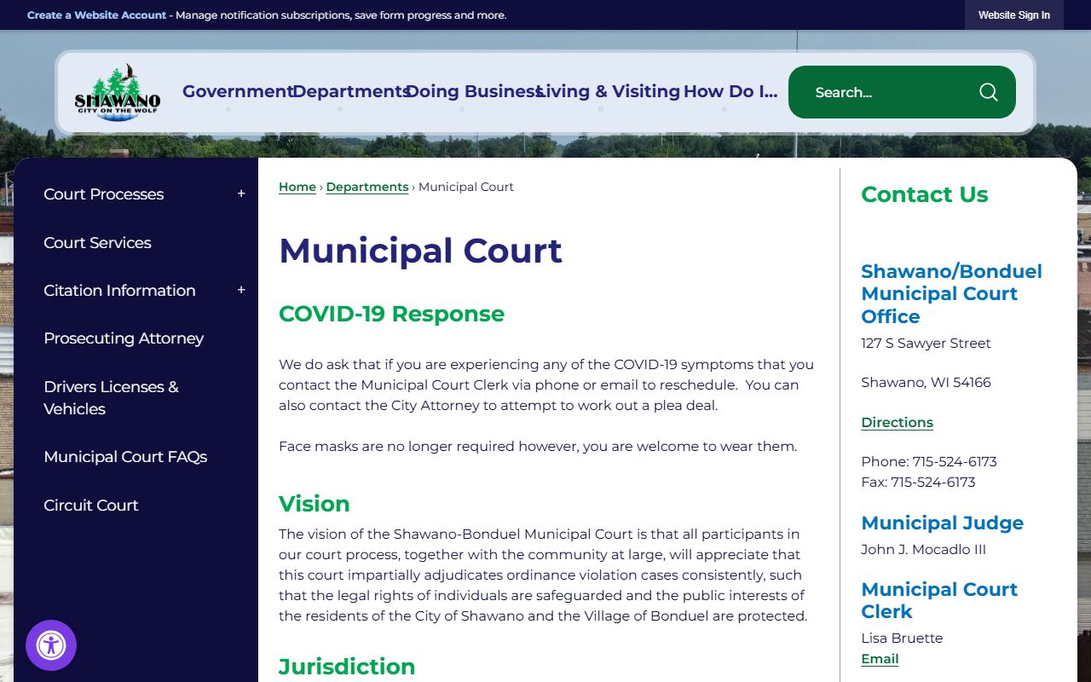1091x682 pixels.
Task: Click the Municipal Court page heading
Action: (420, 251)
